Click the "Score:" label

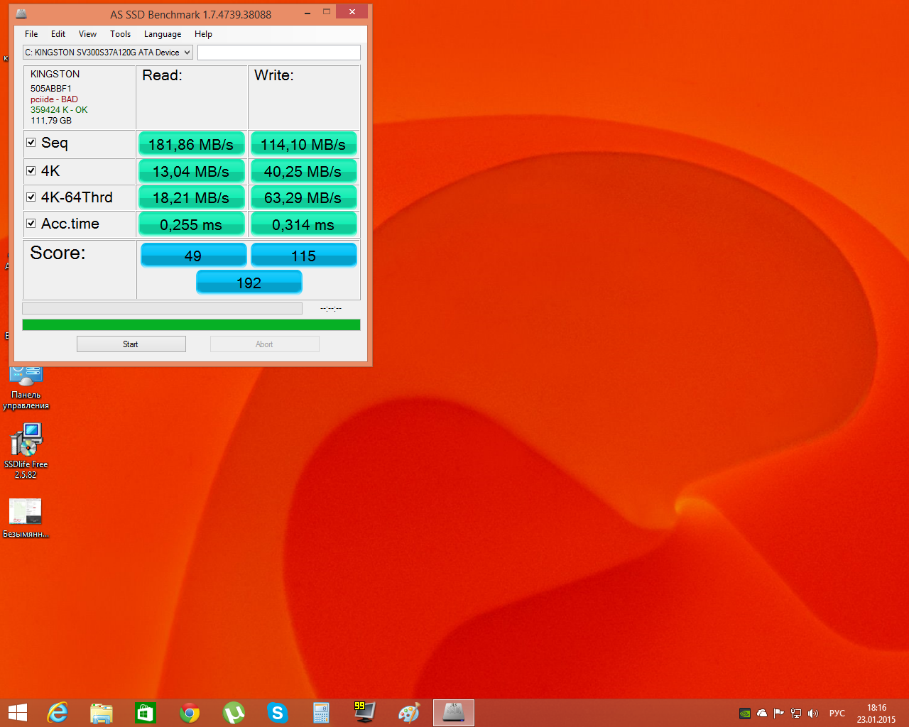(x=58, y=253)
